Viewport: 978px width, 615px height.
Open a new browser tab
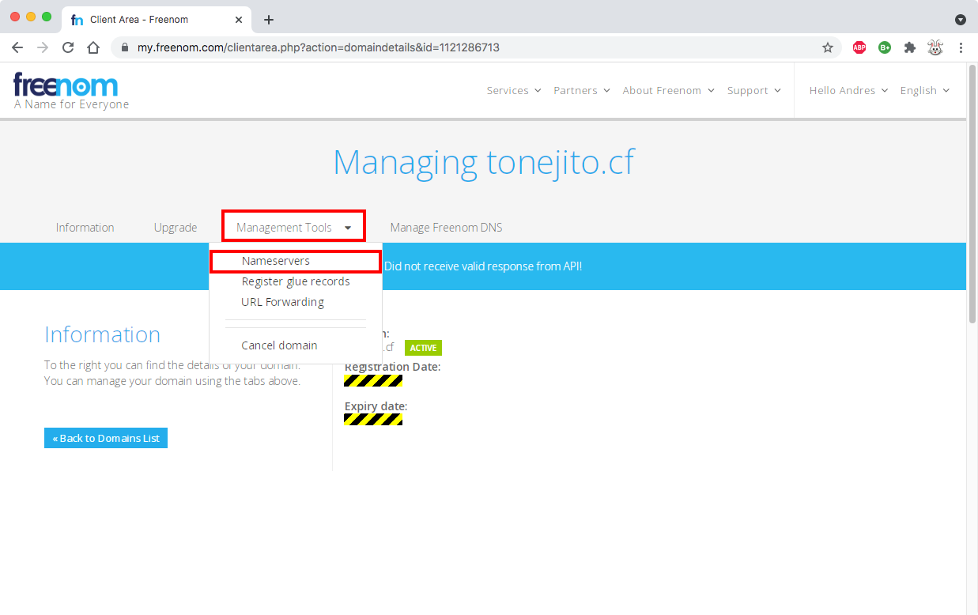point(269,19)
